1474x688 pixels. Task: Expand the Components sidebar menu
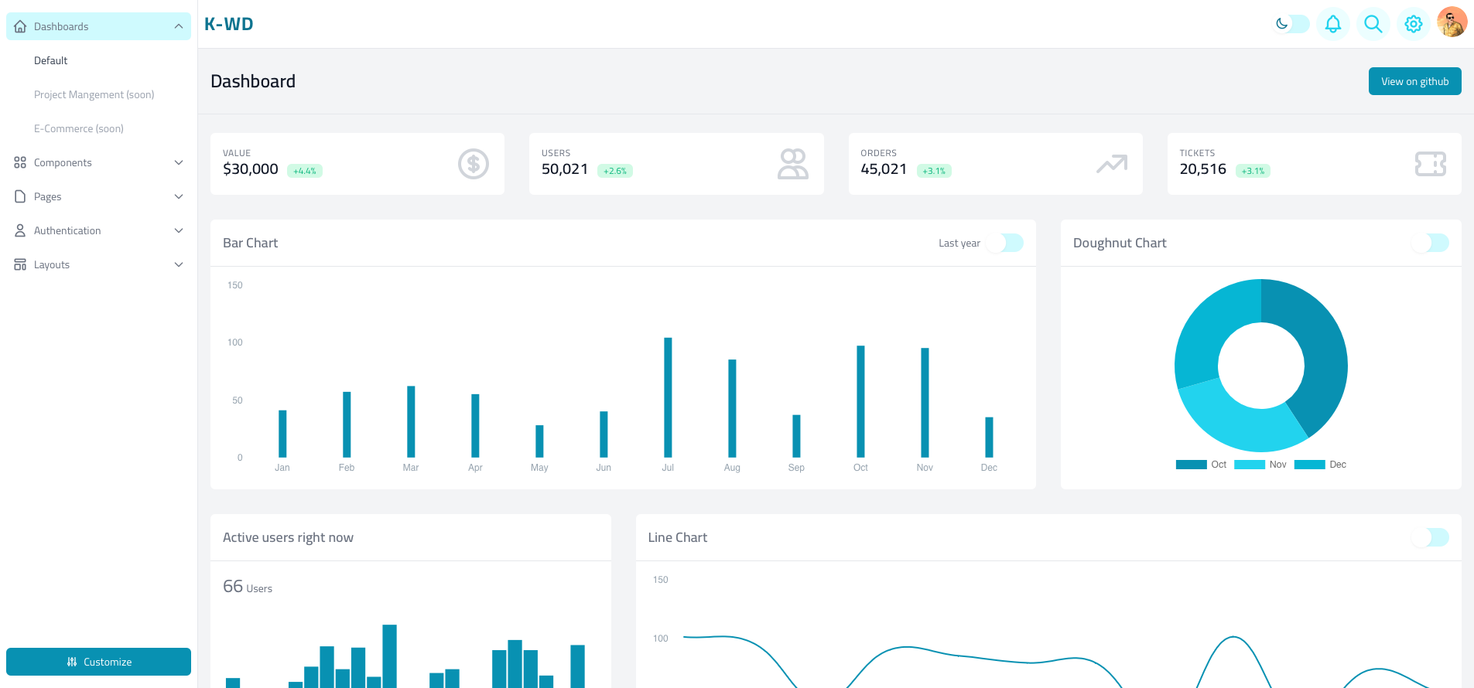tap(98, 162)
